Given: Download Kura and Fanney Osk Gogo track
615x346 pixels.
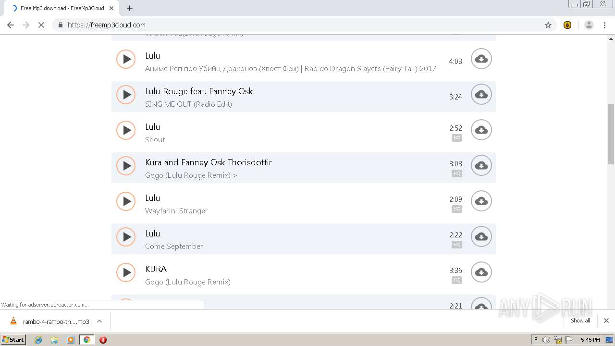Looking at the screenshot, I should pos(481,166).
